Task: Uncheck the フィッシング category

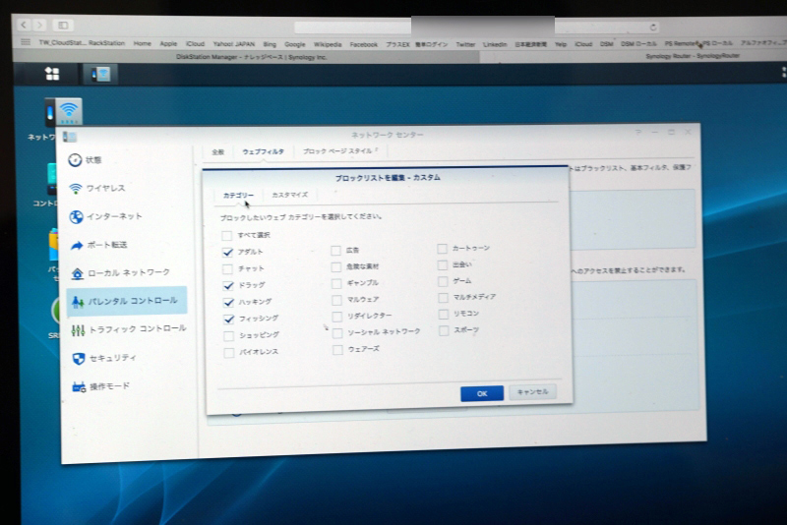Action: click(x=228, y=319)
